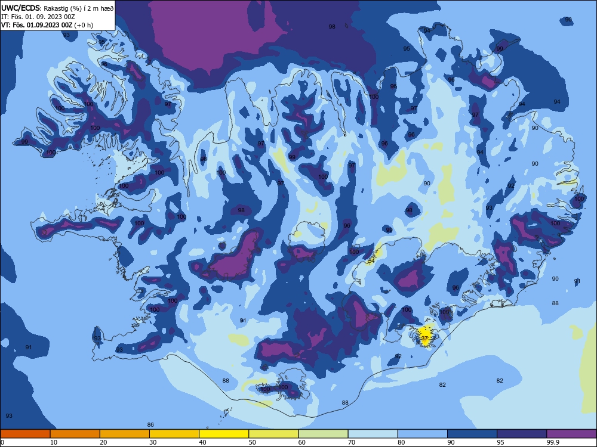Click the '10' legend scale label
The image size is (597, 447).
tap(54, 442)
